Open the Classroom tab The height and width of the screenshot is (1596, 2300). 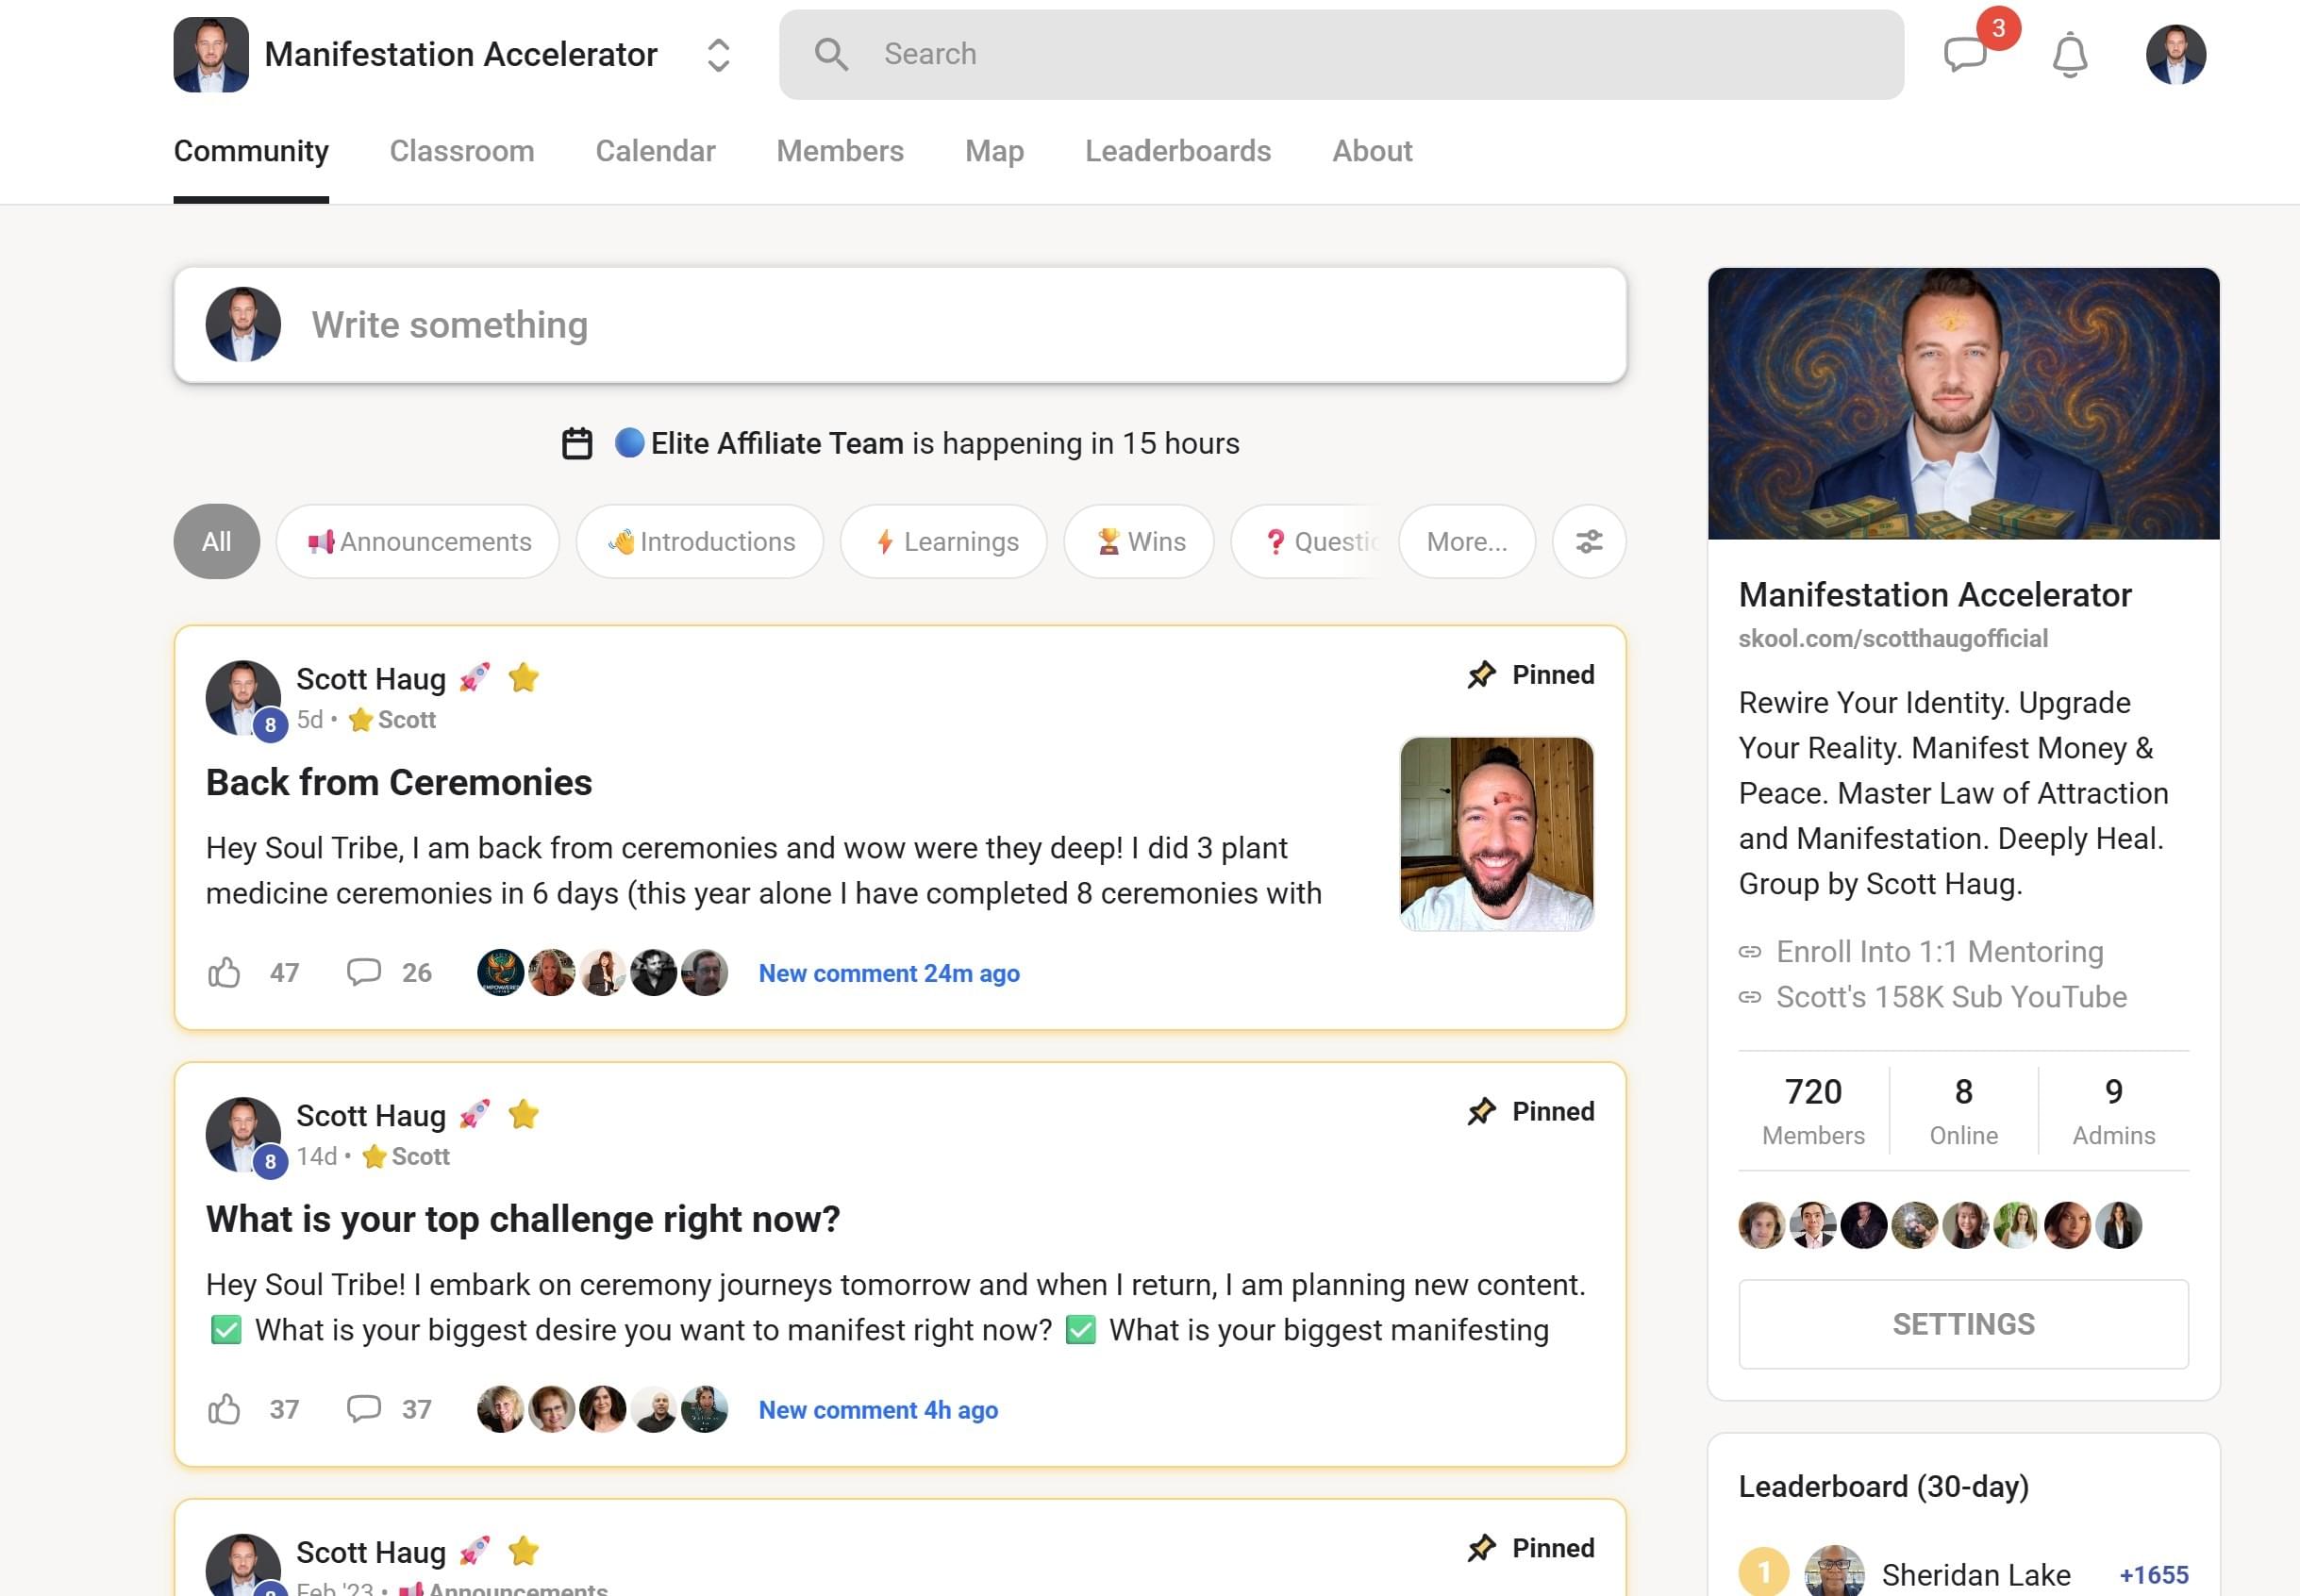point(462,151)
